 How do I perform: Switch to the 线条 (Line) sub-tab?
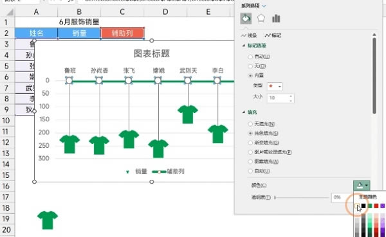(x=249, y=36)
